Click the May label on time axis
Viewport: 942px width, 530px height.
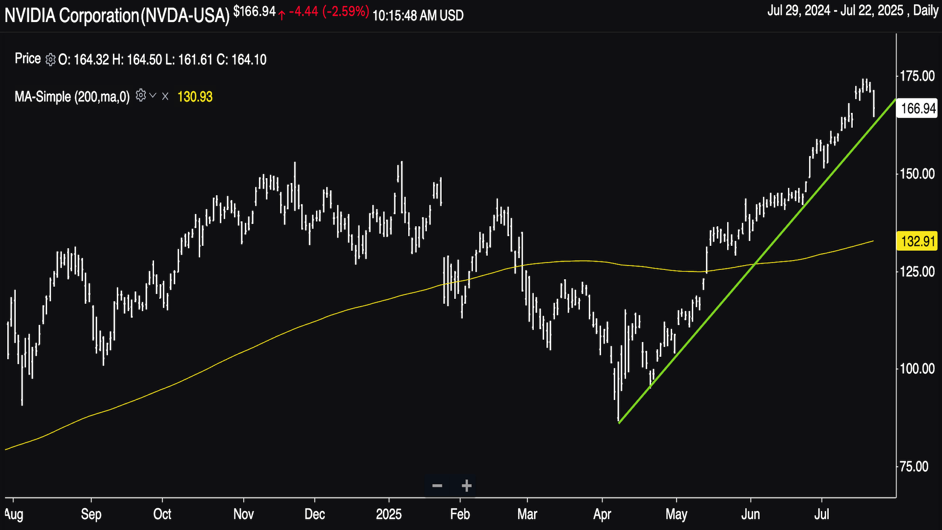tap(677, 514)
